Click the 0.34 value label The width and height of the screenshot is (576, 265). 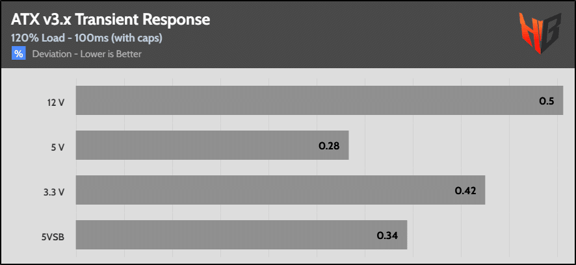pyautogui.click(x=387, y=236)
